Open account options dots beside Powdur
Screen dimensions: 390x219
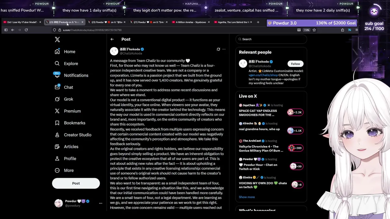pos(101,203)
